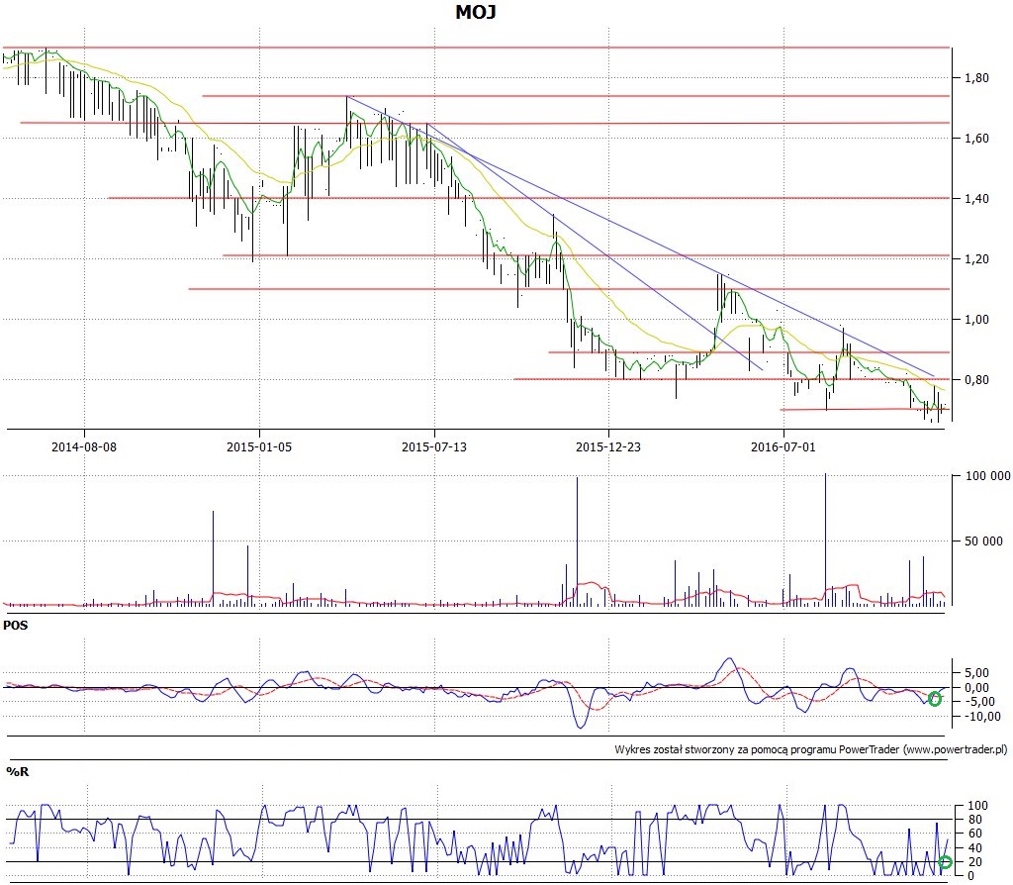
Task: Click the 2014-08-08 date label
Action: [x=84, y=446]
